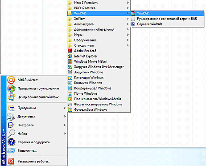The height and width of the screenshot is (166, 206).
Task: Click the Windows Movie Maker icon
Action: pos(70,61)
